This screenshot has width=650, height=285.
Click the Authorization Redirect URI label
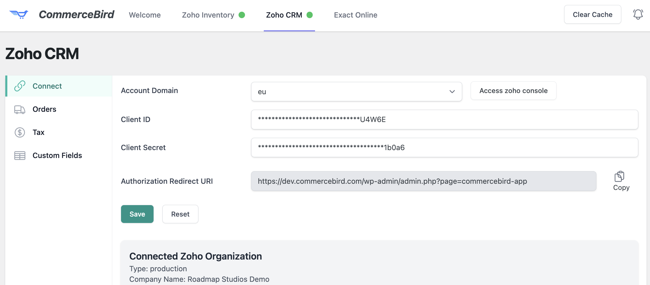tap(167, 181)
